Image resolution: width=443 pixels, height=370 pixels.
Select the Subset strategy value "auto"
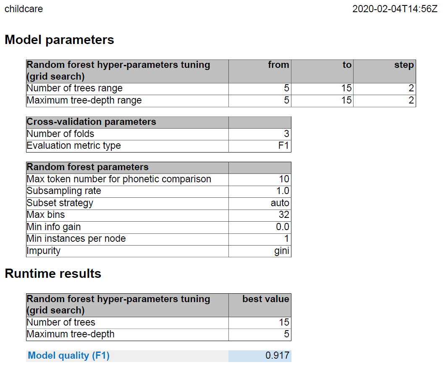pyautogui.click(x=280, y=203)
